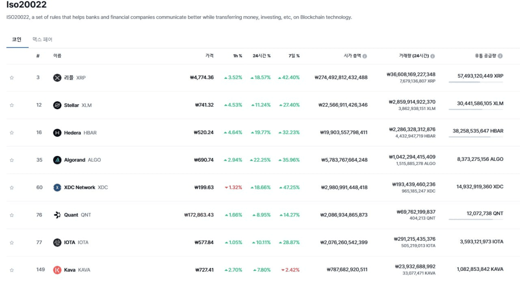Screen dimensions: 520x281
Task: Star Stellar to add to watchlist
Action: [12, 105]
